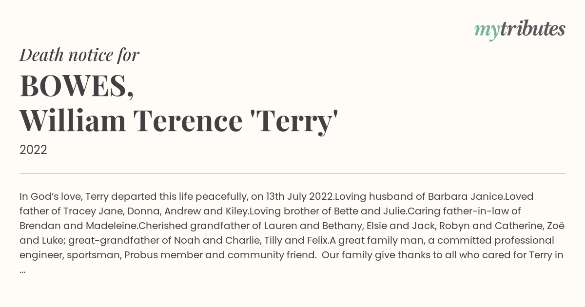Screen dimensions: 585x307
Task: Select the year 2022 below the name
Action: click(x=33, y=150)
